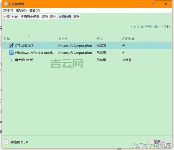Screen dimensions: 174x150
Task: Sort by the 名称 column header
Action: coord(29,39)
